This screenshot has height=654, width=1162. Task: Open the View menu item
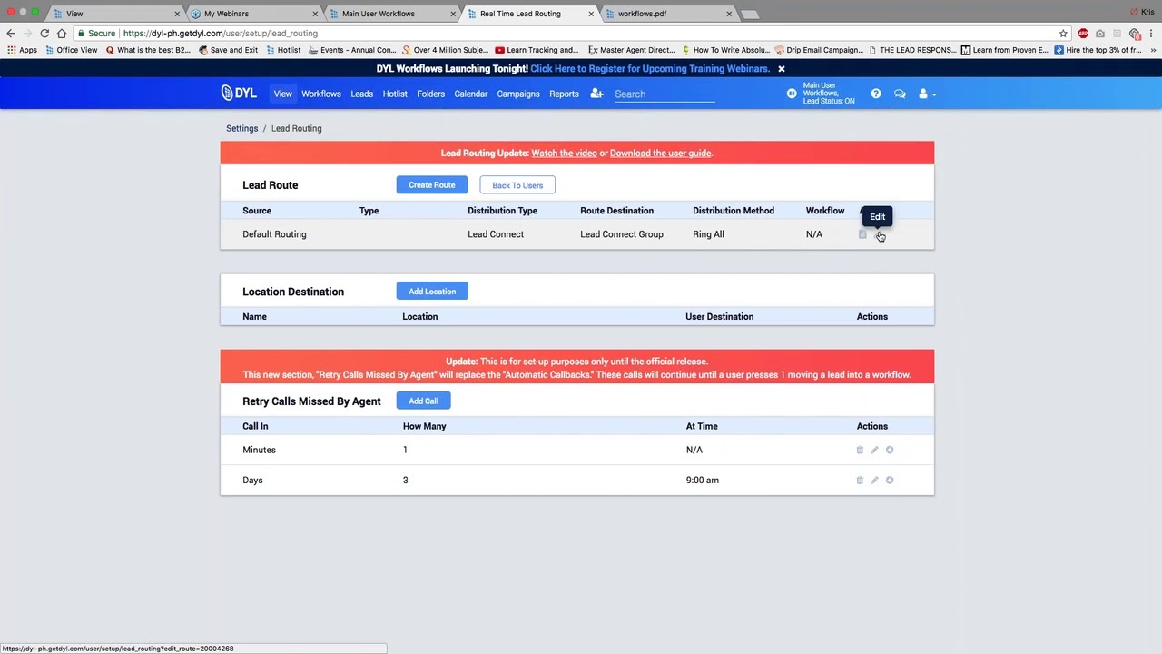click(x=283, y=94)
